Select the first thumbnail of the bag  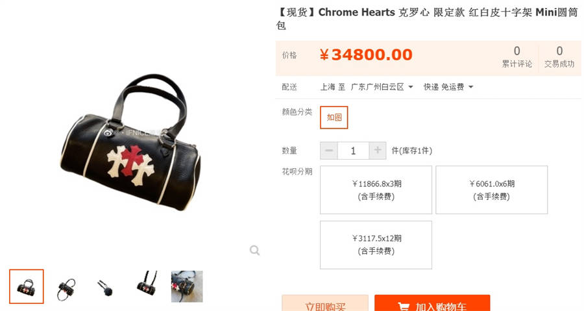click(27, 286)
